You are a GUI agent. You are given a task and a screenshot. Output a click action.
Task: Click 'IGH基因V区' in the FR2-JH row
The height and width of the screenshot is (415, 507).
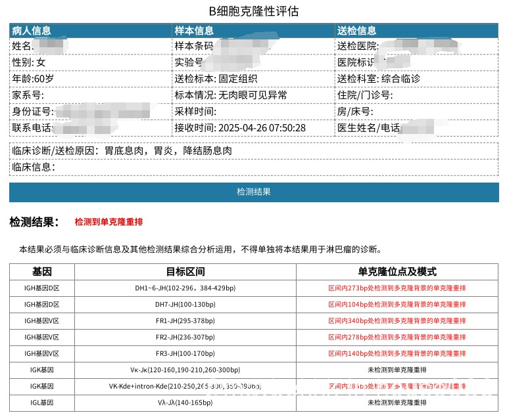[x=42, y=338]
